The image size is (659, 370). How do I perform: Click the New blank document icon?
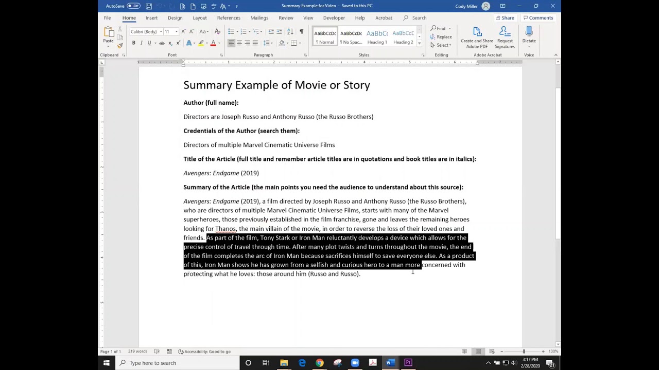point(193,6)
